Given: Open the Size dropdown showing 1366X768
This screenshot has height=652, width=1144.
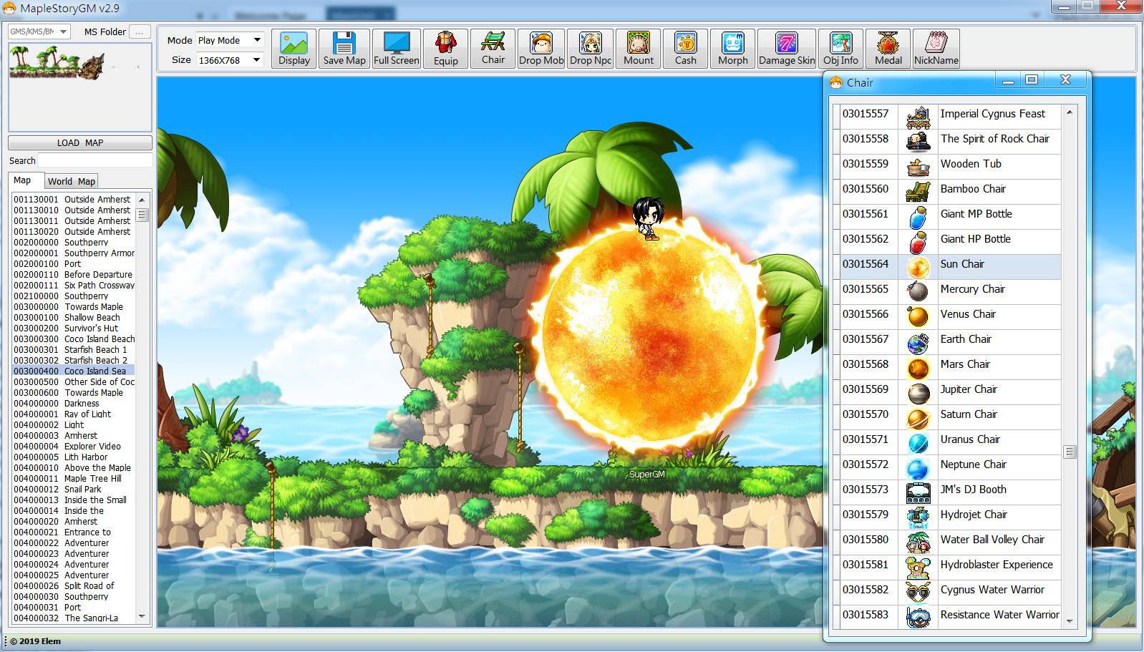Looking at the screenshot, I should click(x=230, y=60).
